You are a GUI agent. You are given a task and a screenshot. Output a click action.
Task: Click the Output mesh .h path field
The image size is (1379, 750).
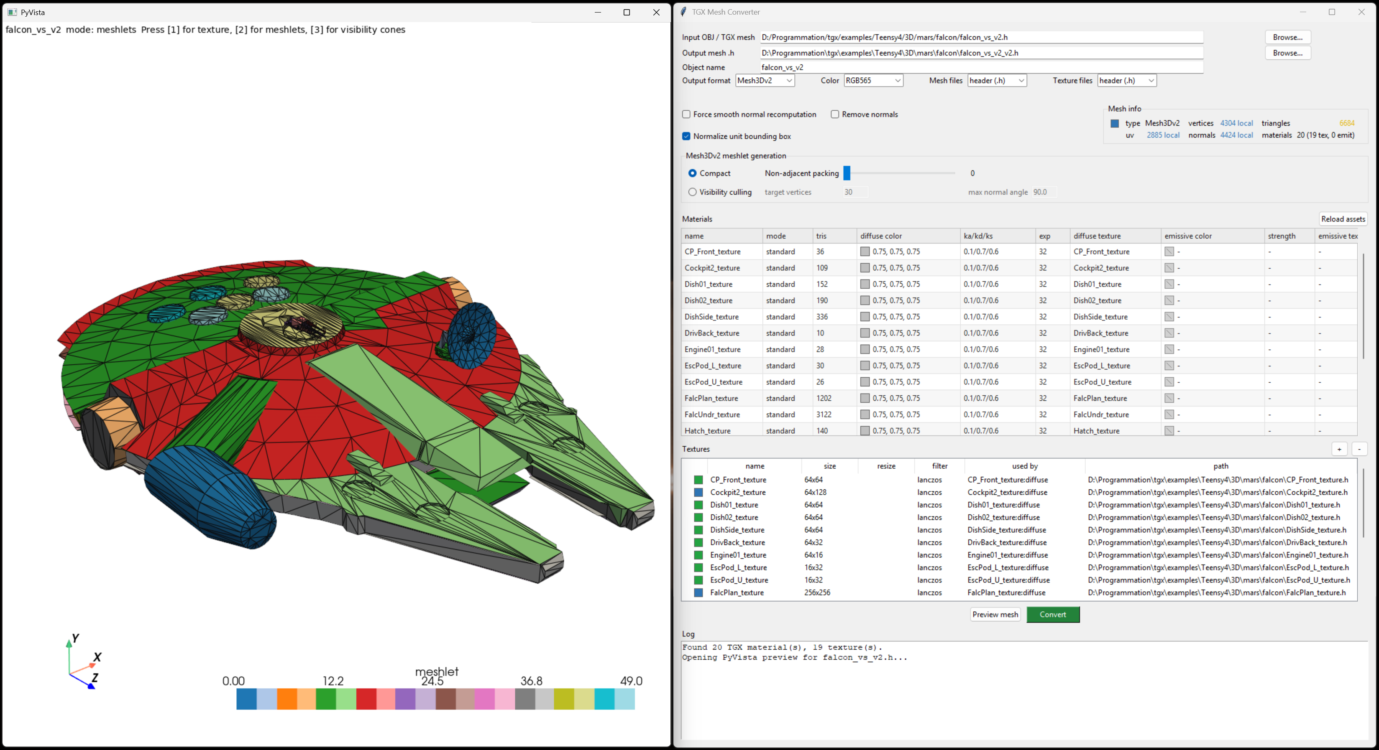tap(981, 52)
